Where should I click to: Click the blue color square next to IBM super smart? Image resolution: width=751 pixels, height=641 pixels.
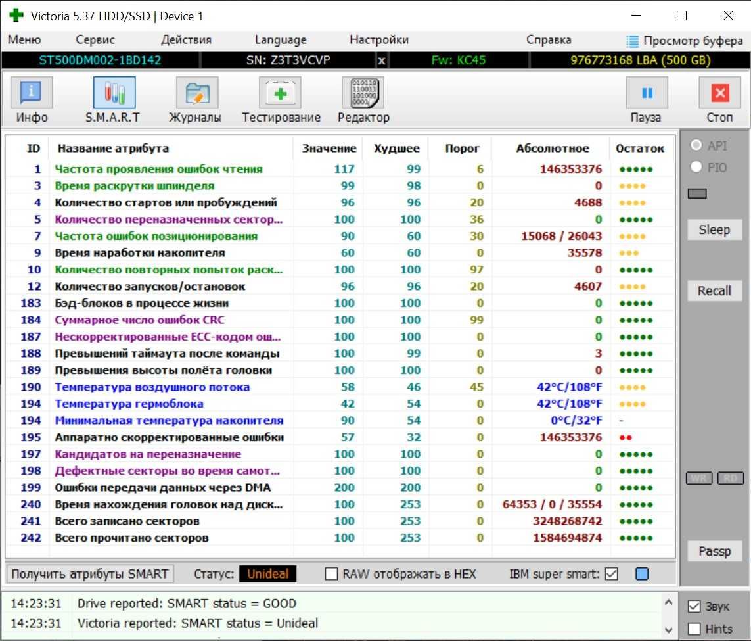click(x=642, y=574)
